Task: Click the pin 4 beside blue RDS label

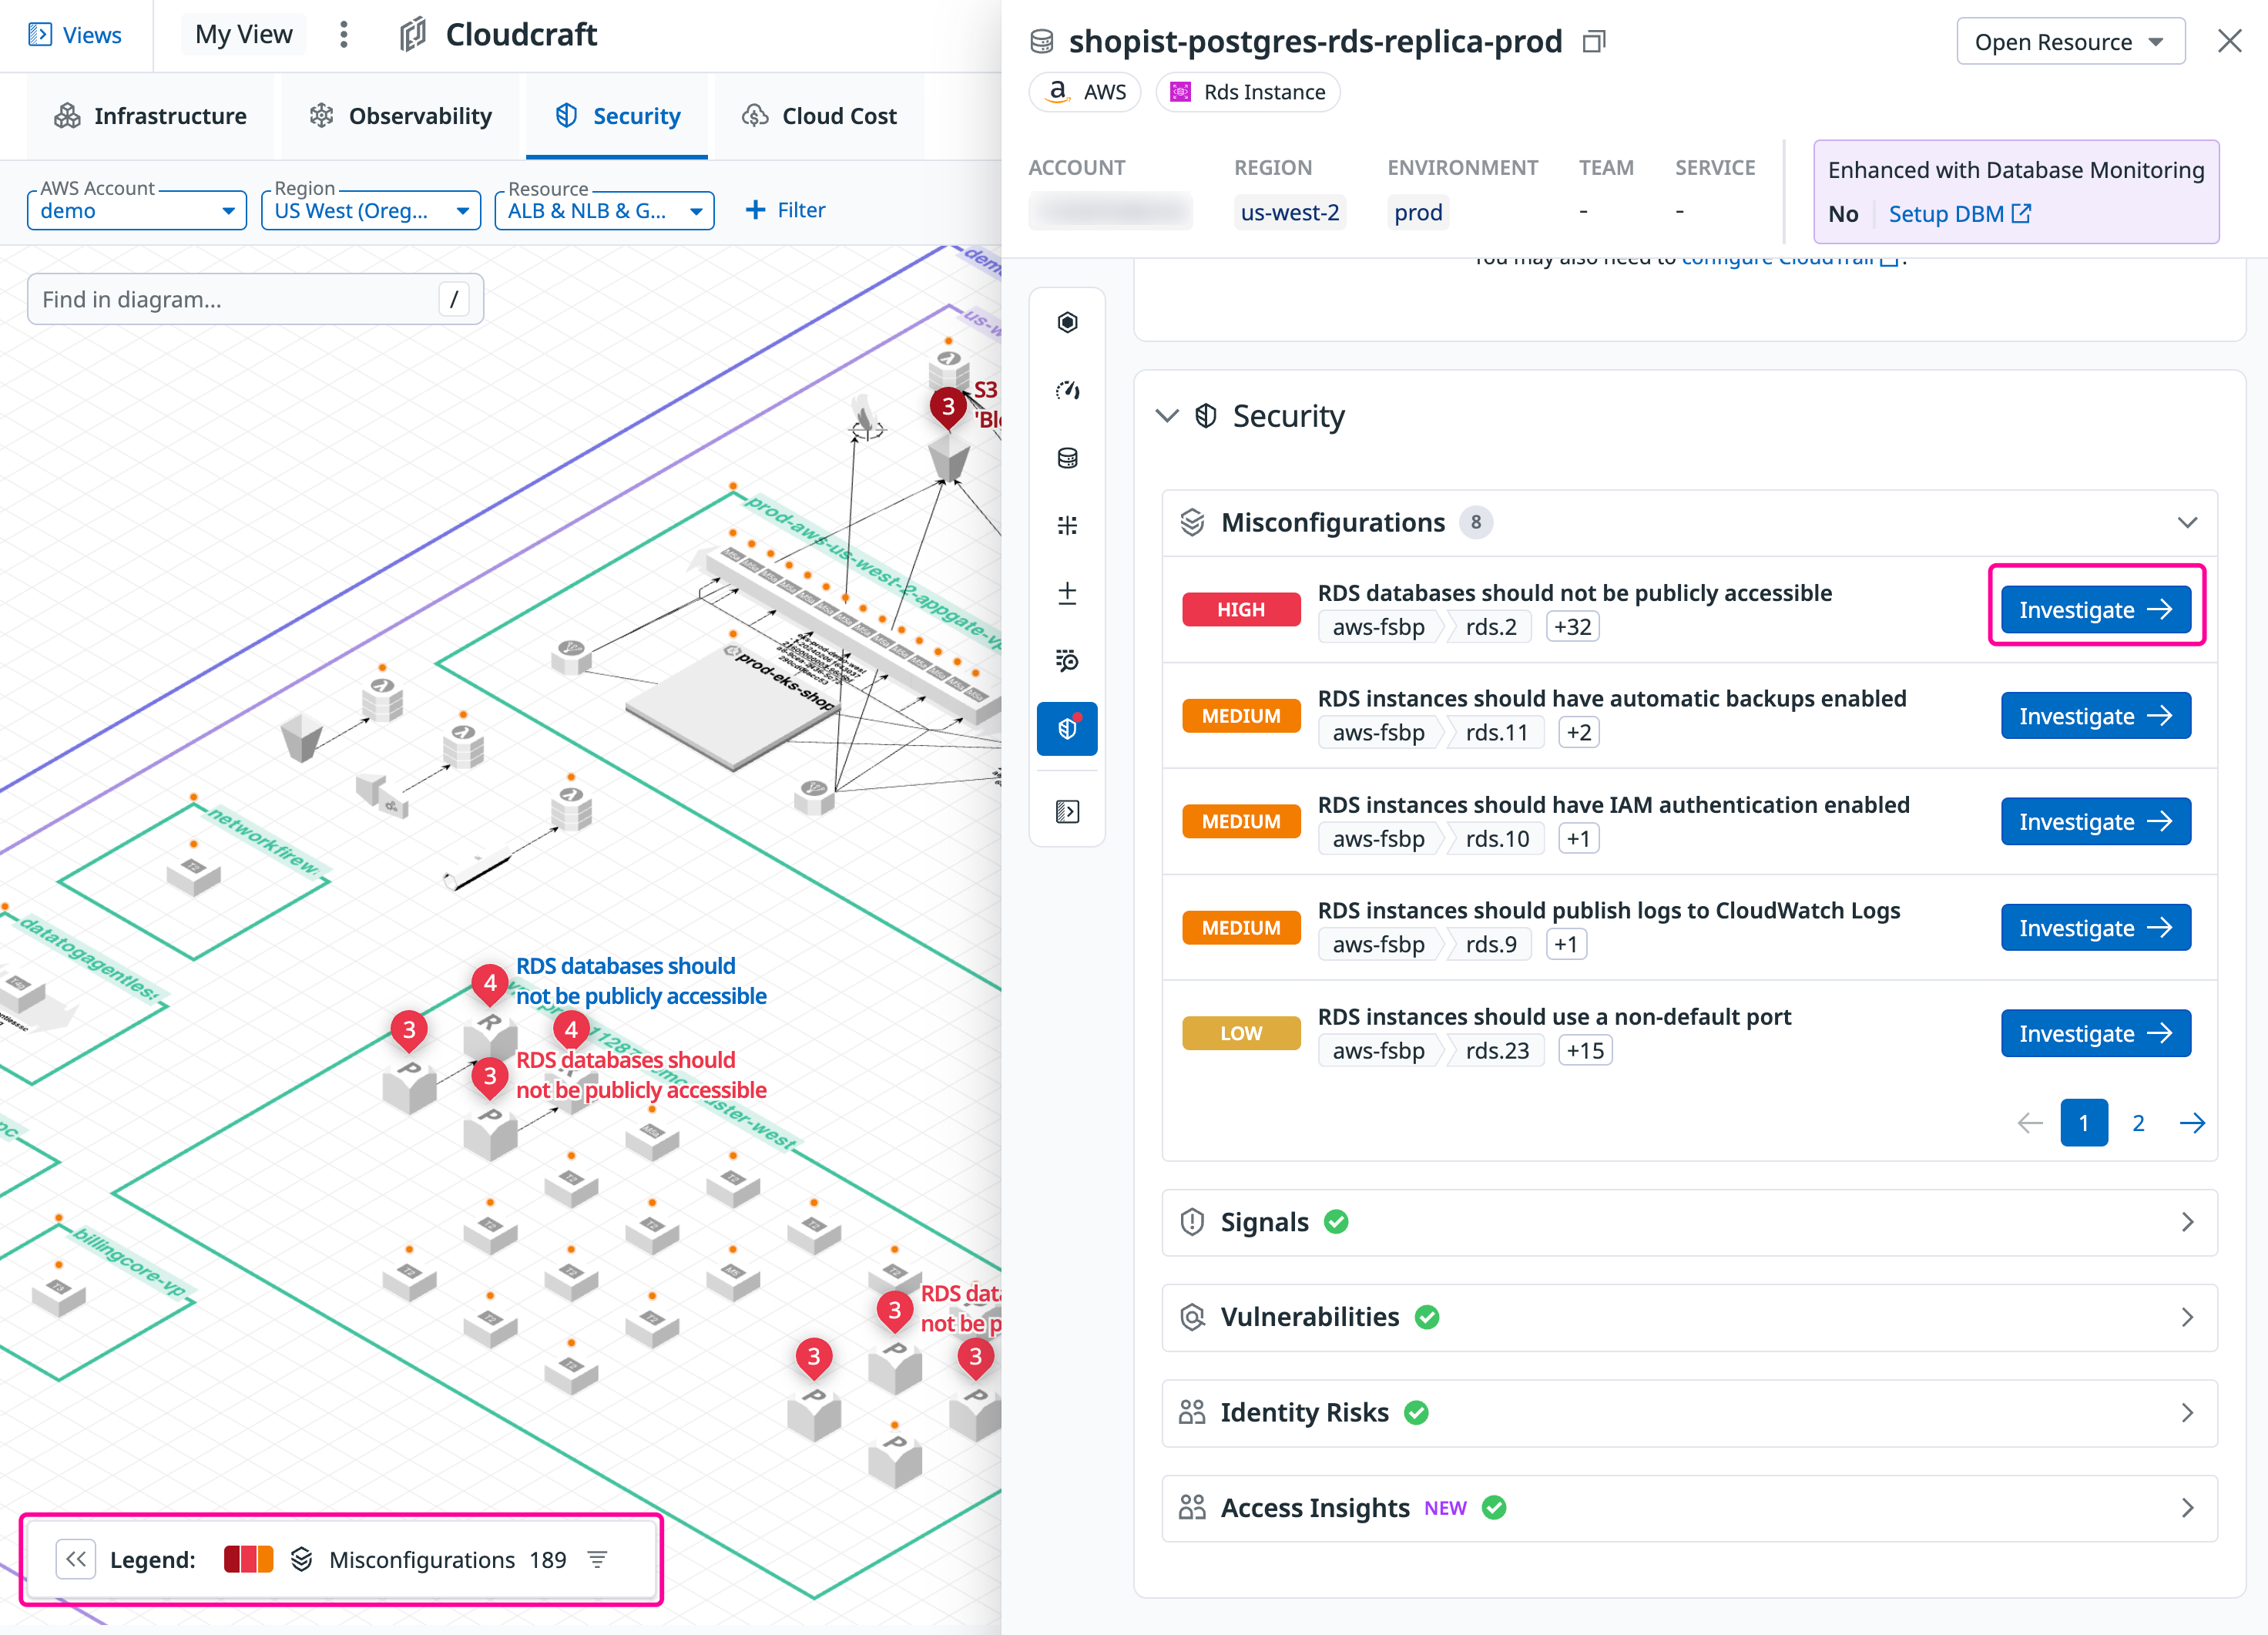Action: pos(489,983)
